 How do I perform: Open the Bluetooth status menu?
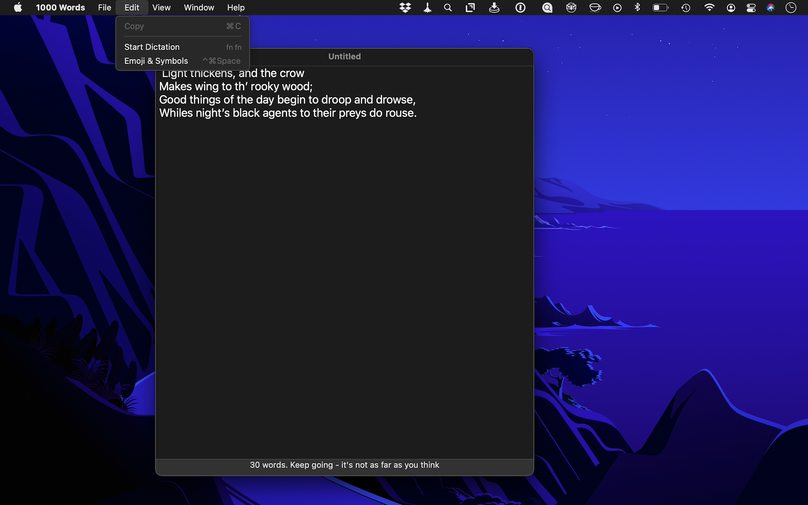(x=637, y=8)
